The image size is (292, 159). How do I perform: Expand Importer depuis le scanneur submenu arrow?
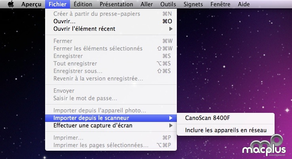(171, 118)
